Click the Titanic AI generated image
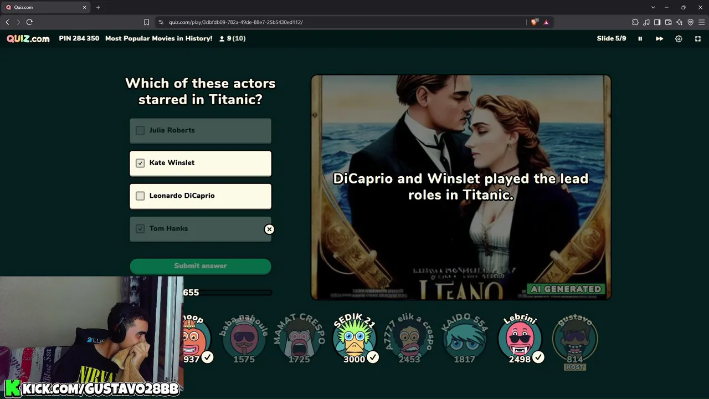This screenshot has height=399, width=709. [461, 187]
